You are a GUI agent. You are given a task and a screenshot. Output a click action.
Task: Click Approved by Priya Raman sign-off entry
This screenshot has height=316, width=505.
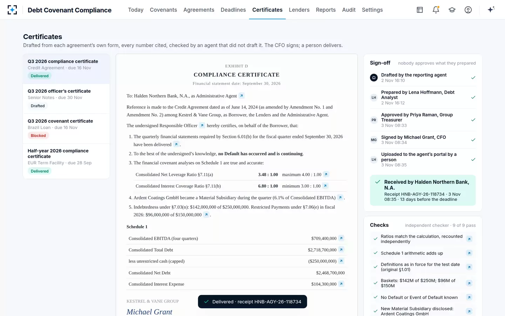coord(423,120)
